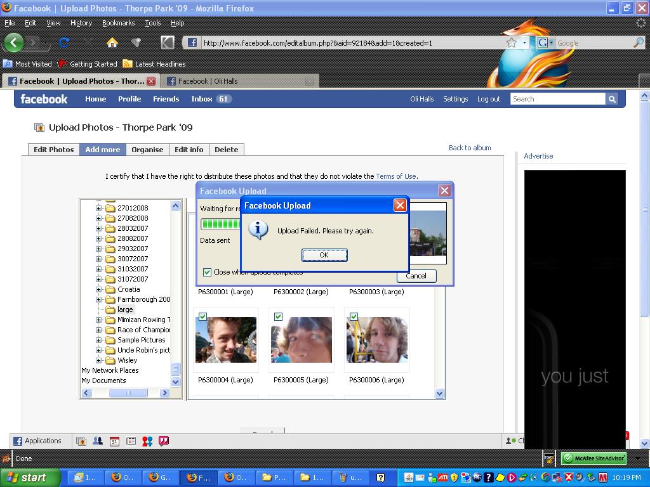
Task: Click the green upload progress bar
Action: pyautogui.click(x=221, y=224)
